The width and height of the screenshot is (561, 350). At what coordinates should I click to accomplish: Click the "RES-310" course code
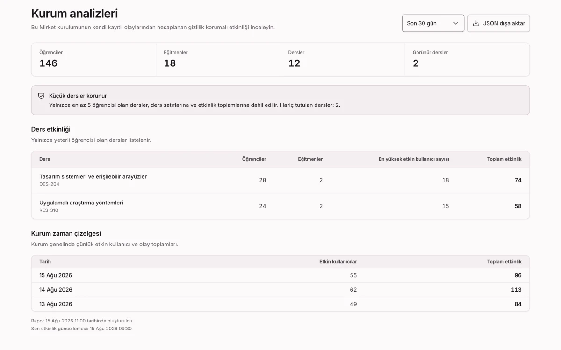pyautogui.click(x=49, y=210)
